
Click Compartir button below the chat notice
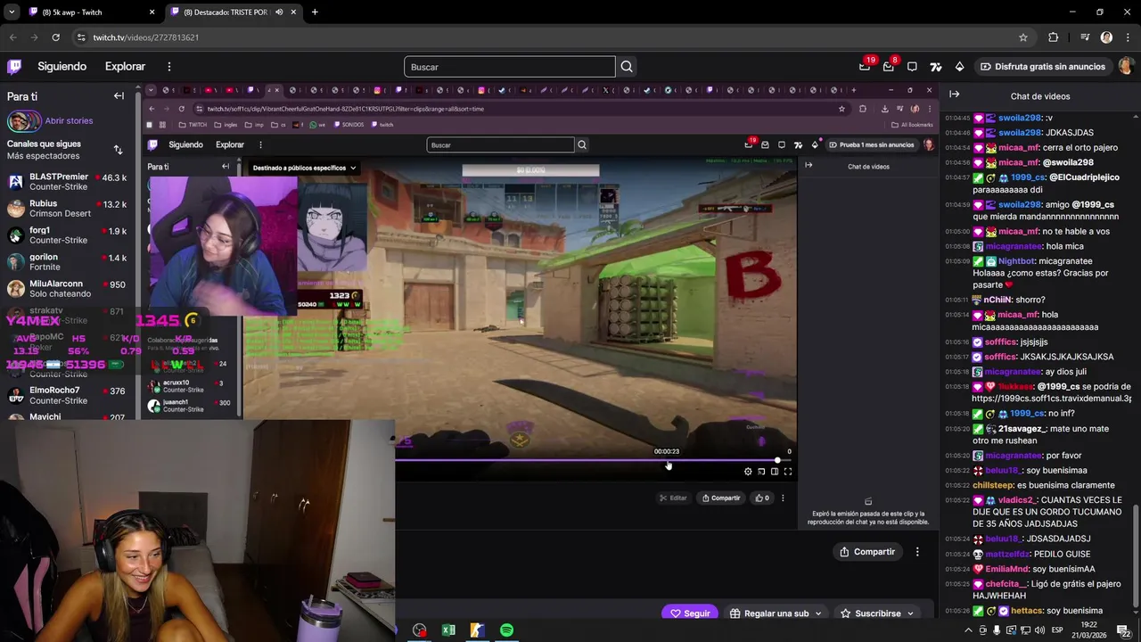pyautogui.click(x=867, y=552)
